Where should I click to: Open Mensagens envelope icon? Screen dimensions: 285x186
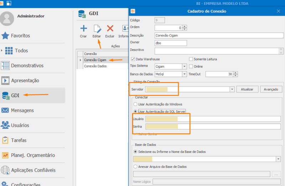pyautogui.click(x=5, y=110)
